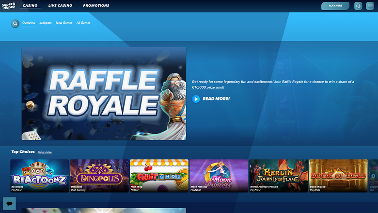Click the Super Nopea logo

point(8,6)
